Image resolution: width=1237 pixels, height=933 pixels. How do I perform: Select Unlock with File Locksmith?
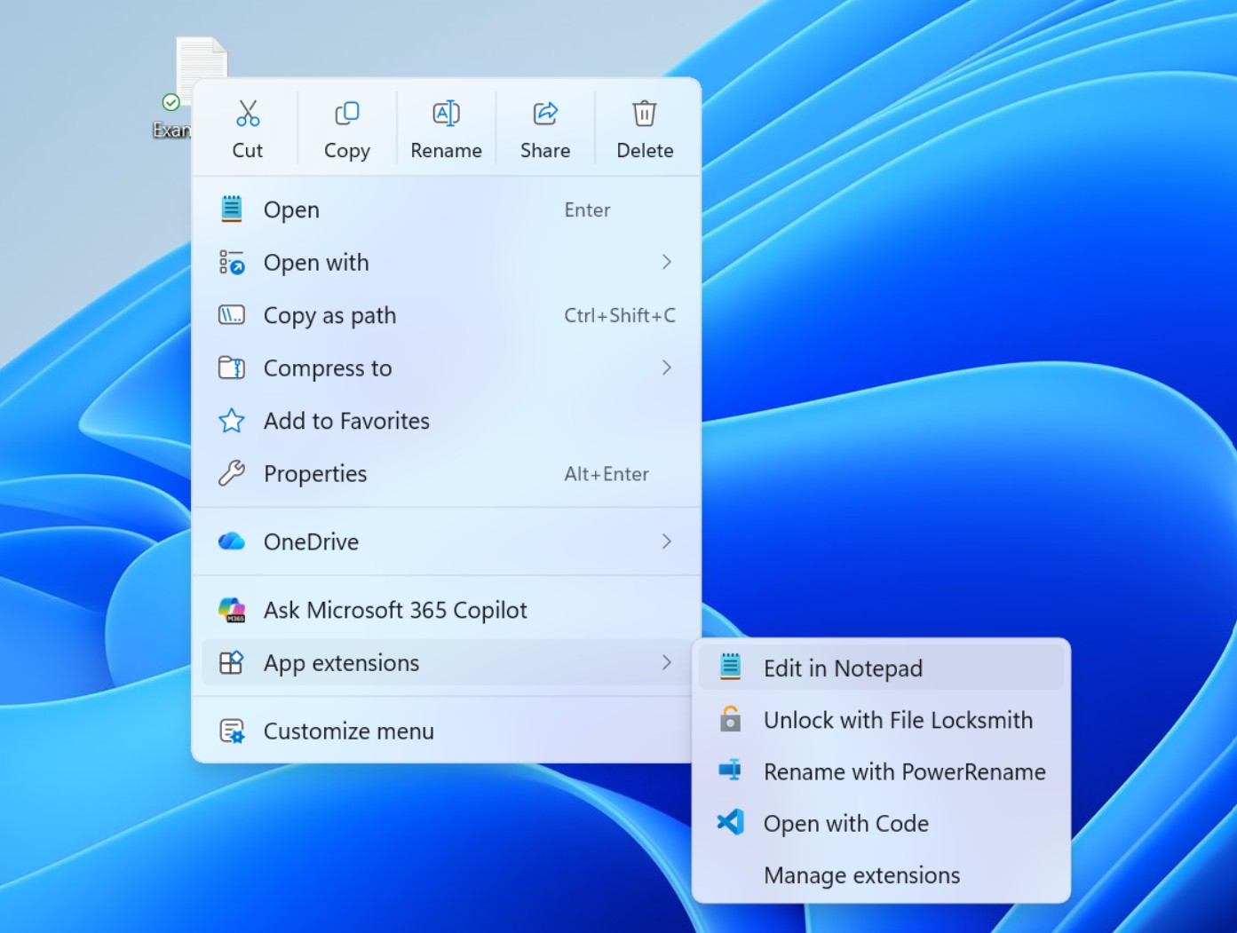click(881, 719)
